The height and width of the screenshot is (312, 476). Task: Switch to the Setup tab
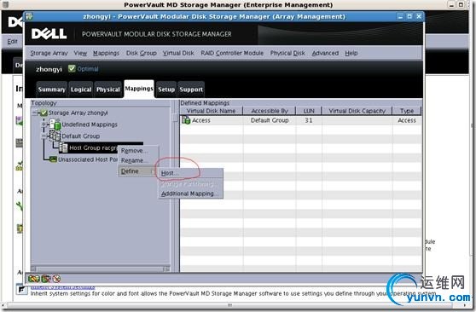(166, 90)
